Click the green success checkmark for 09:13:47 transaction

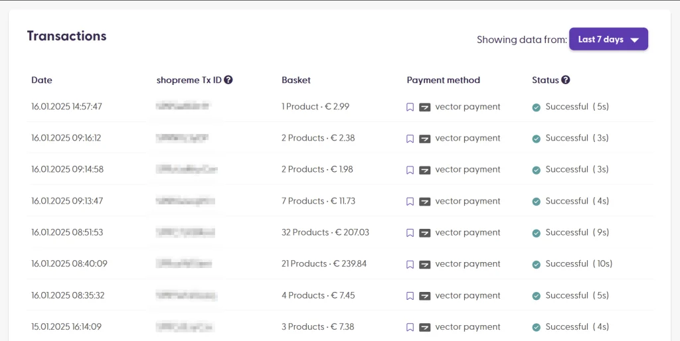point(537,202)
